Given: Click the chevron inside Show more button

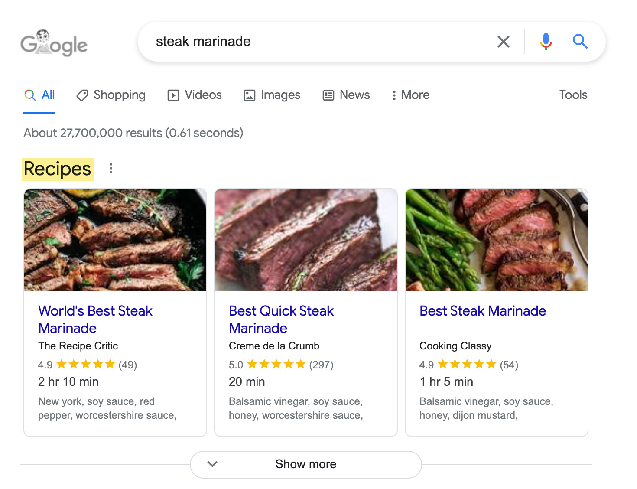Looking at the screenshot, I should 212,464.
